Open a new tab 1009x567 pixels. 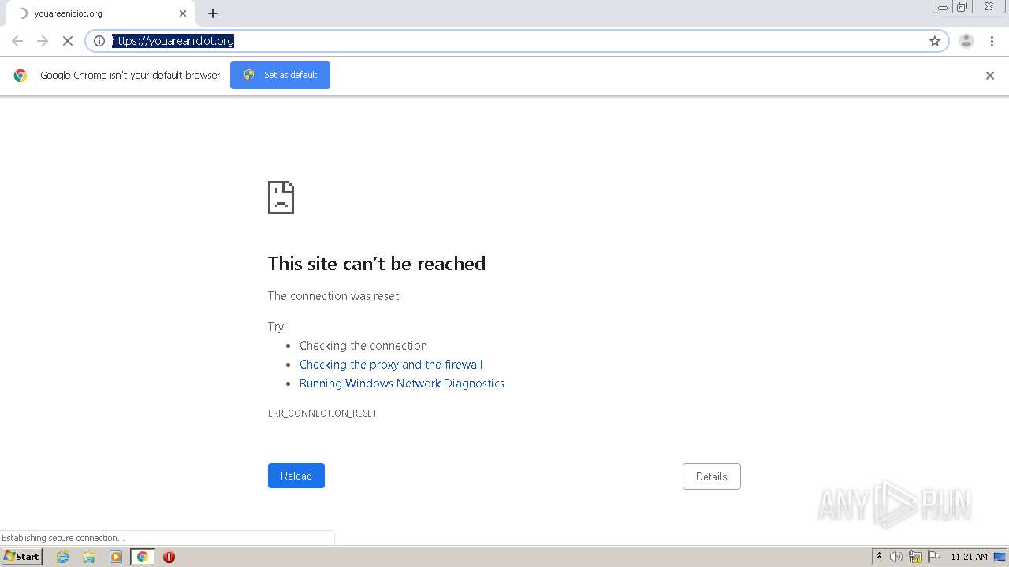click(213, 13)
